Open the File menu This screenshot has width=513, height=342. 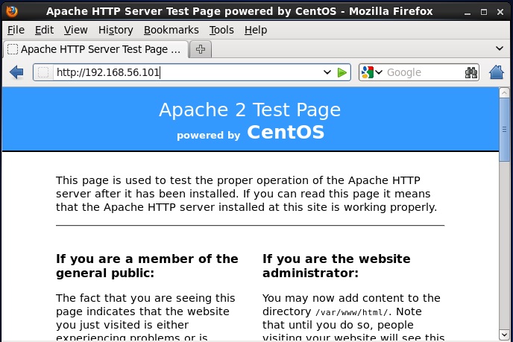click(x=16, y=30)
